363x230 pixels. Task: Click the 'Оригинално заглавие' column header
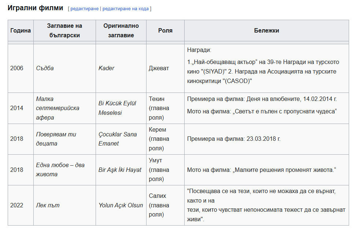click(x=121, y=31)
